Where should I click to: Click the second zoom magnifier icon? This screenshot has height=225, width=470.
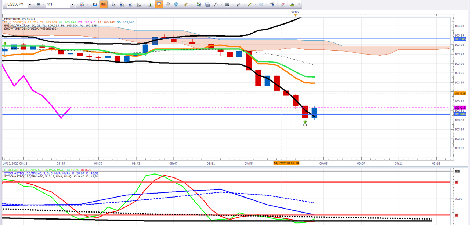(122, 4)
